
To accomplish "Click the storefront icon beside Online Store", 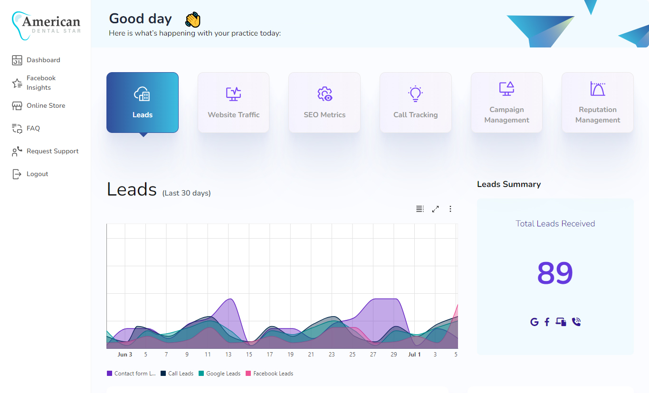I will click(17, 106).
